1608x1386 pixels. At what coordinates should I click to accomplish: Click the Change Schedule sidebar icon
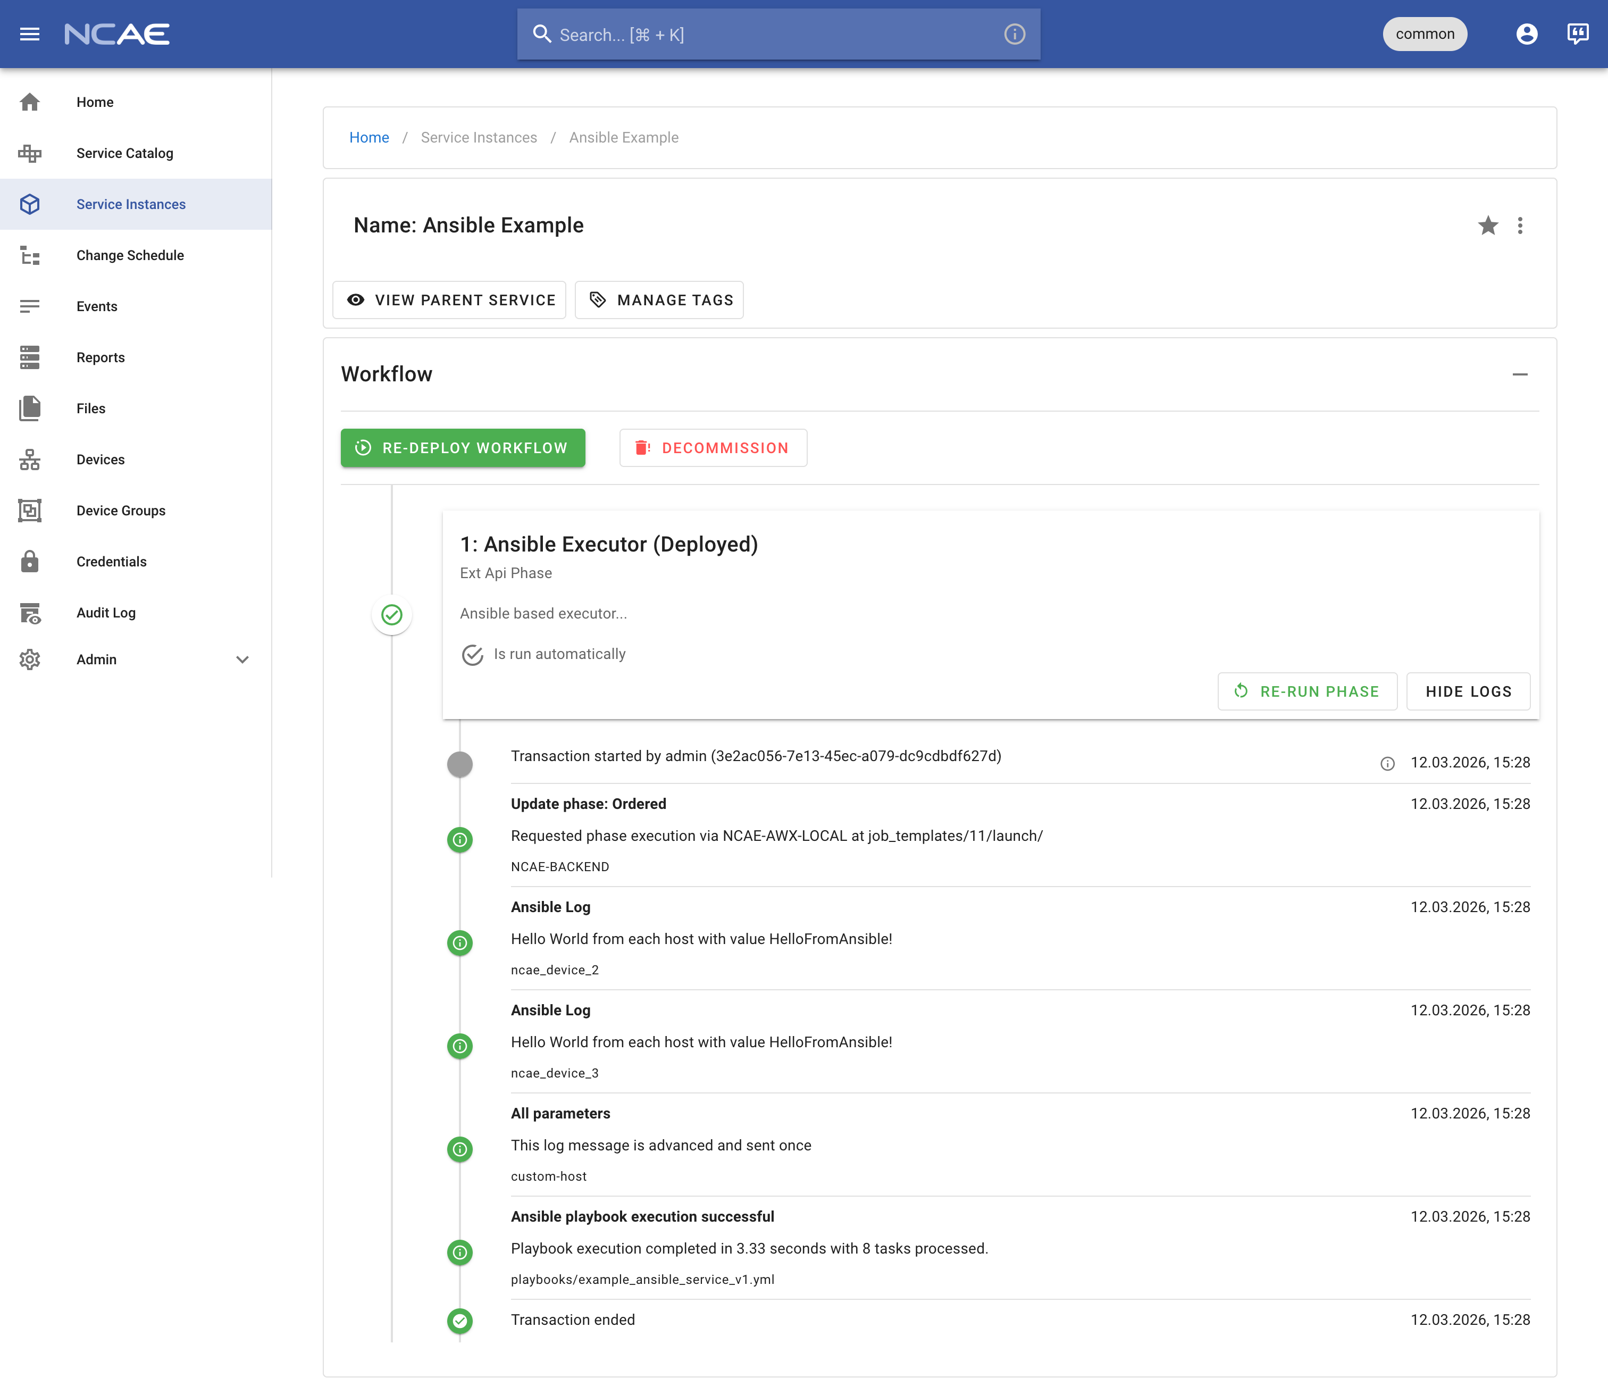click(29, 255)
